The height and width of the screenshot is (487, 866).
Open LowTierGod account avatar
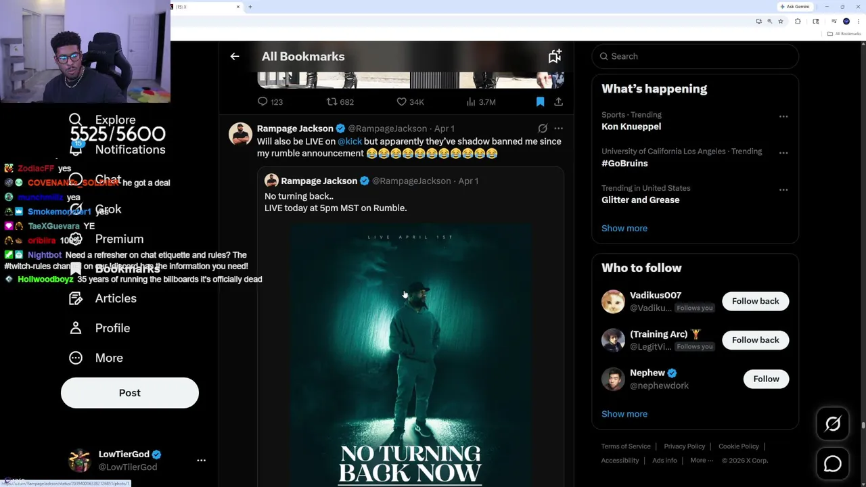pyautogui.click(x=80, y=461)
